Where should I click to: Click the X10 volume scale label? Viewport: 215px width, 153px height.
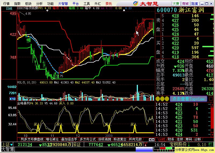(12, 99)
